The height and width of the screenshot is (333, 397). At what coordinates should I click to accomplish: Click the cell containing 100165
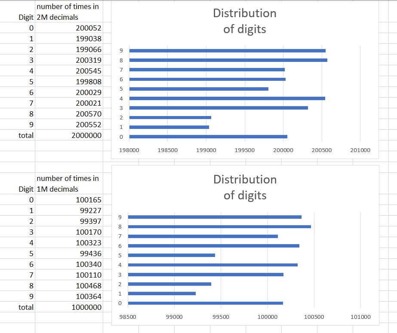coord(69,200)
